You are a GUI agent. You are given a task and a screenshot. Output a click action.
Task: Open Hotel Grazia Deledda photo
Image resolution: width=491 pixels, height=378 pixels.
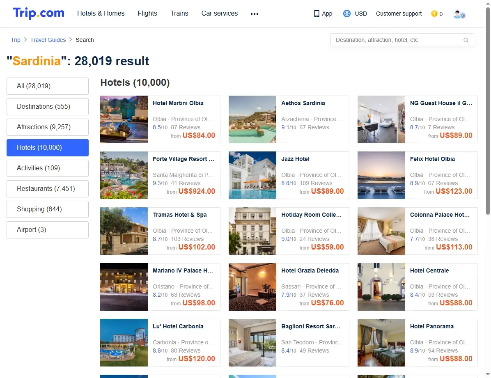[252, 286]
